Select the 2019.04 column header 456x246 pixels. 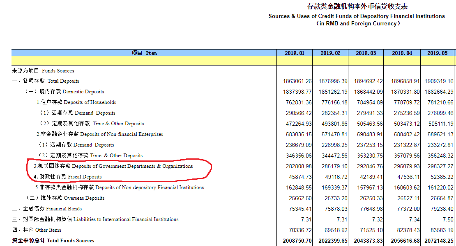[x=402, y=53]
